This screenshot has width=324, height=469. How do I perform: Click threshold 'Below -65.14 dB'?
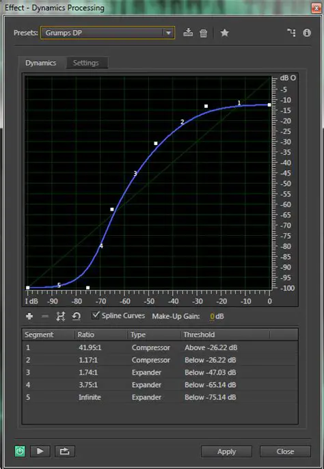pyautogui.click(x=211, y=385)
